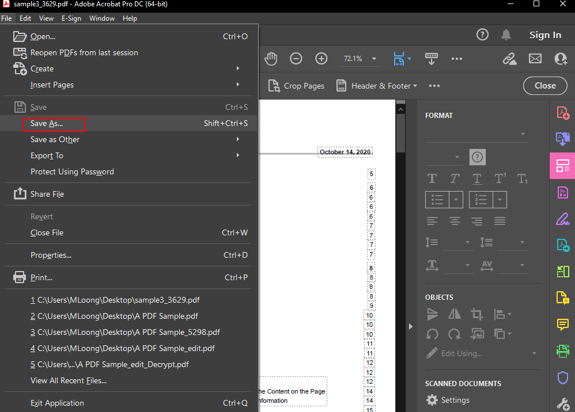
Task: Open more tools ellipsis in main toolbar
Action: pyautogui.click(x=456, y=59)
